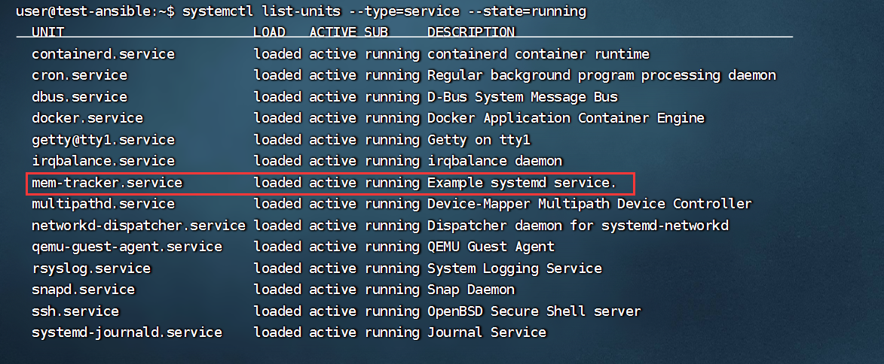
Task: Select irqbalance.service in the list
Action: (103, 161)
